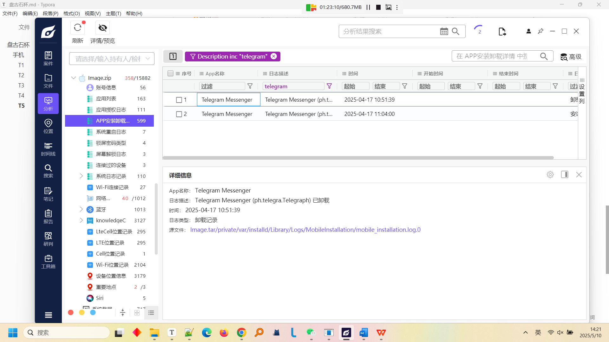Image resolution: width=609 pixels, height=342 pixels.
Task: Click the 分析结果搜索 input field
Action: 390,31
